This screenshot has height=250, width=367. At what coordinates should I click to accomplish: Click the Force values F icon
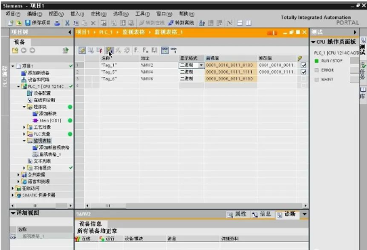(x=136, y=50)
